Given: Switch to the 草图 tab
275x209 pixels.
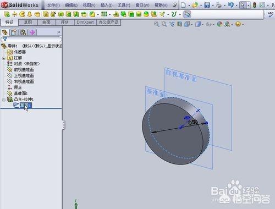Looking at the screenshot, I should 28,23.
